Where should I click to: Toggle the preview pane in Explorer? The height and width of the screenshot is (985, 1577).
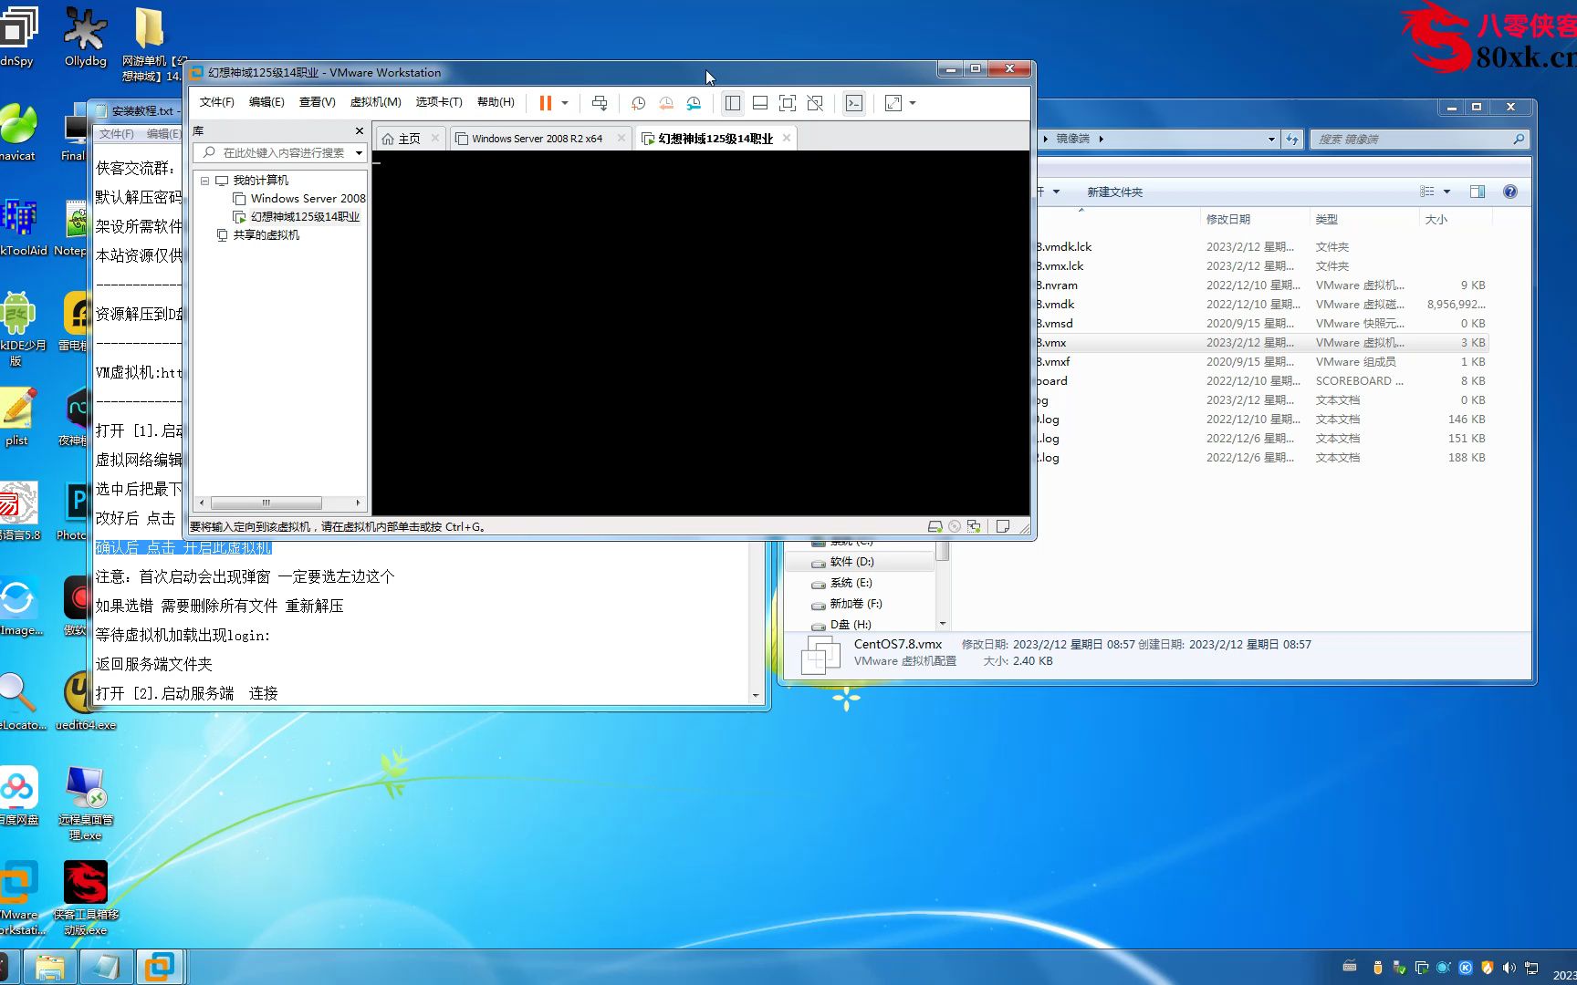click(1478, 192)
